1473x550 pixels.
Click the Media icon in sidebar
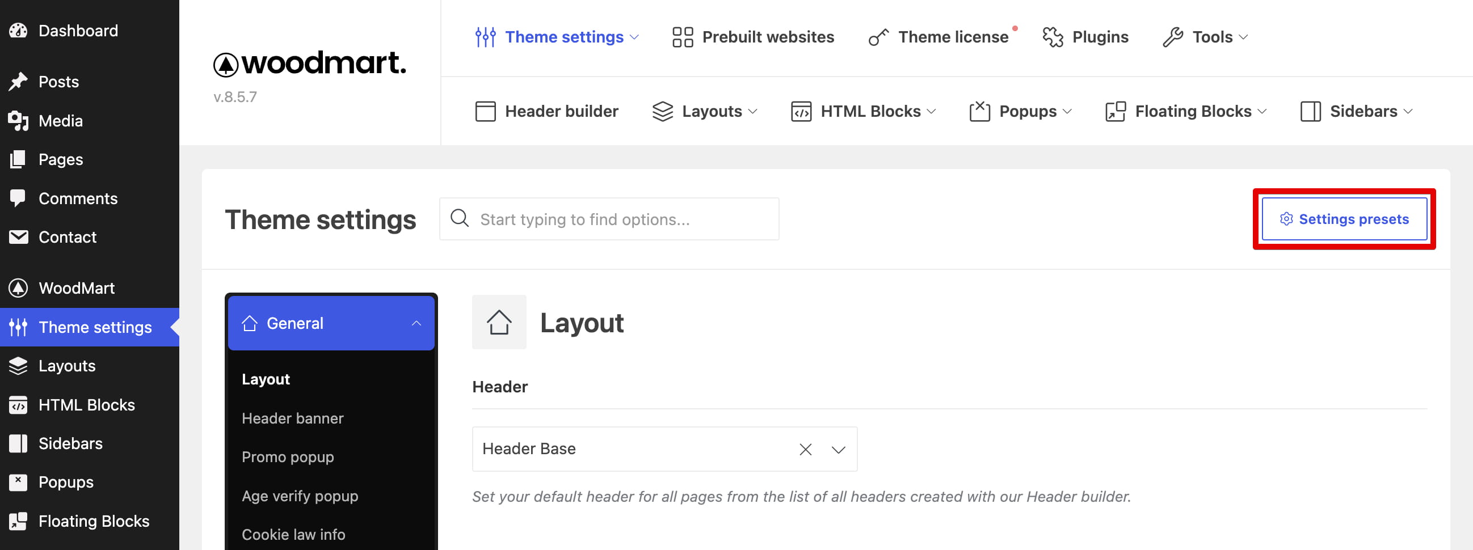18,121
